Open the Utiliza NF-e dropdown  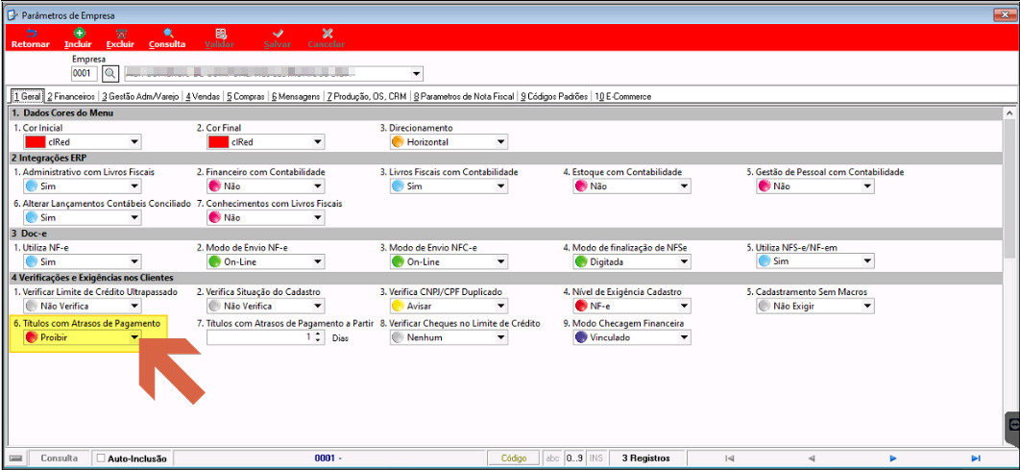coord(134,261)
